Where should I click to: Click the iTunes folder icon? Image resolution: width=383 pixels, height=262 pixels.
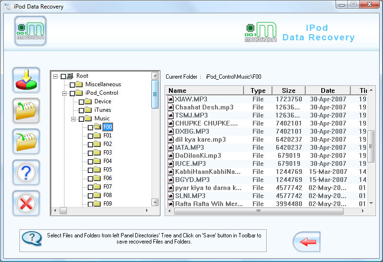point(88,110)
